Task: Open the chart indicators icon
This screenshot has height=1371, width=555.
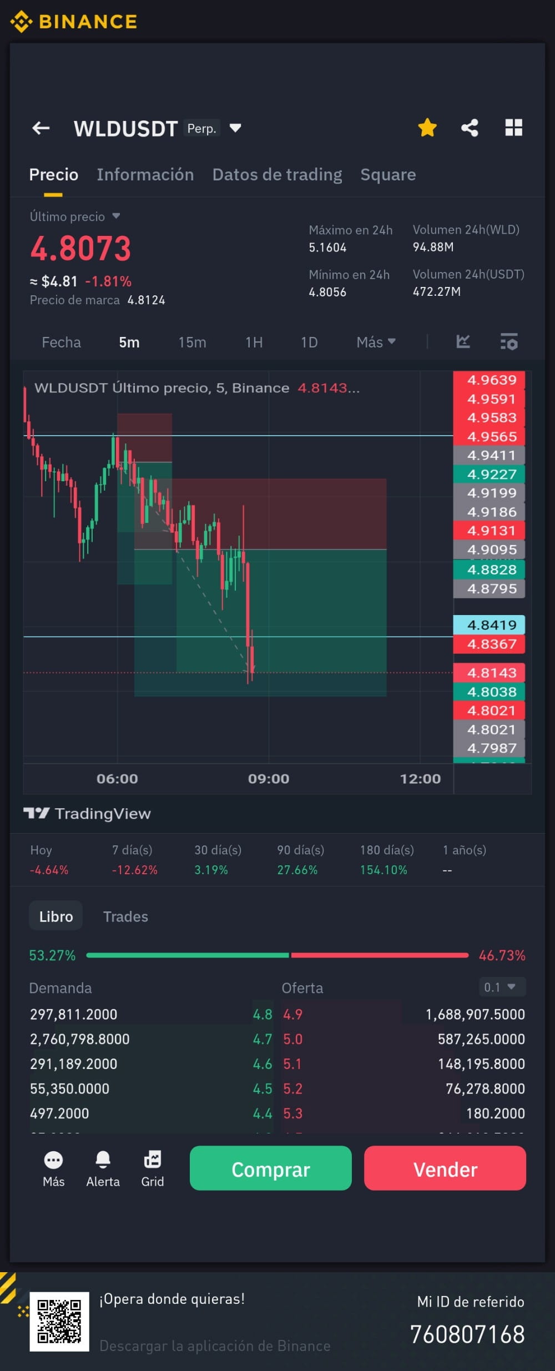Action: click(x=463, y=341)
